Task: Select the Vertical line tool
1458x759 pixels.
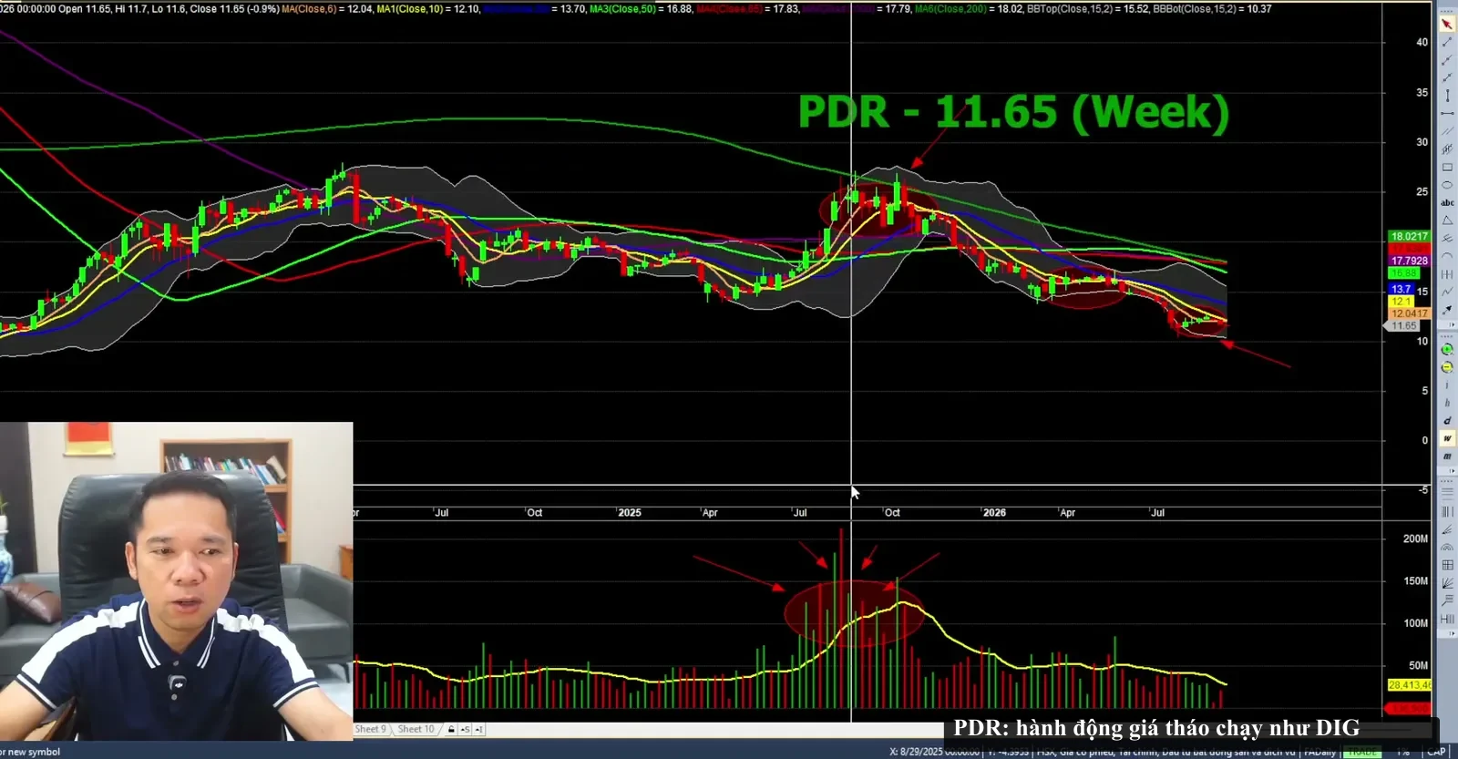Action: [1447, 96]
